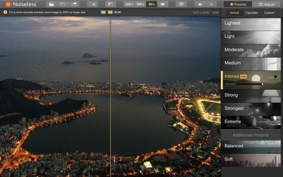Set zoom level to 100%
The height and width of the screenshot is (177, 283).
140,4
